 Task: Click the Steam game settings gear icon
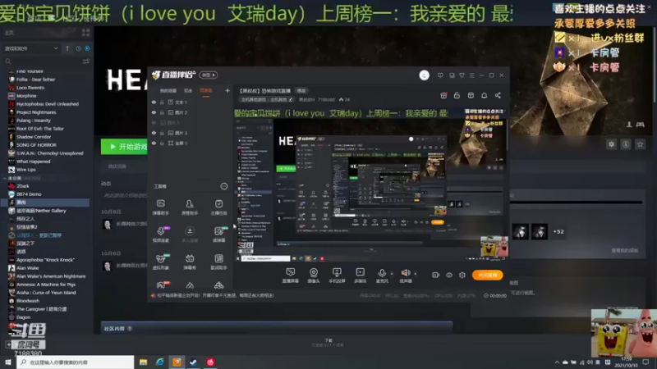[x=611, y=144]
